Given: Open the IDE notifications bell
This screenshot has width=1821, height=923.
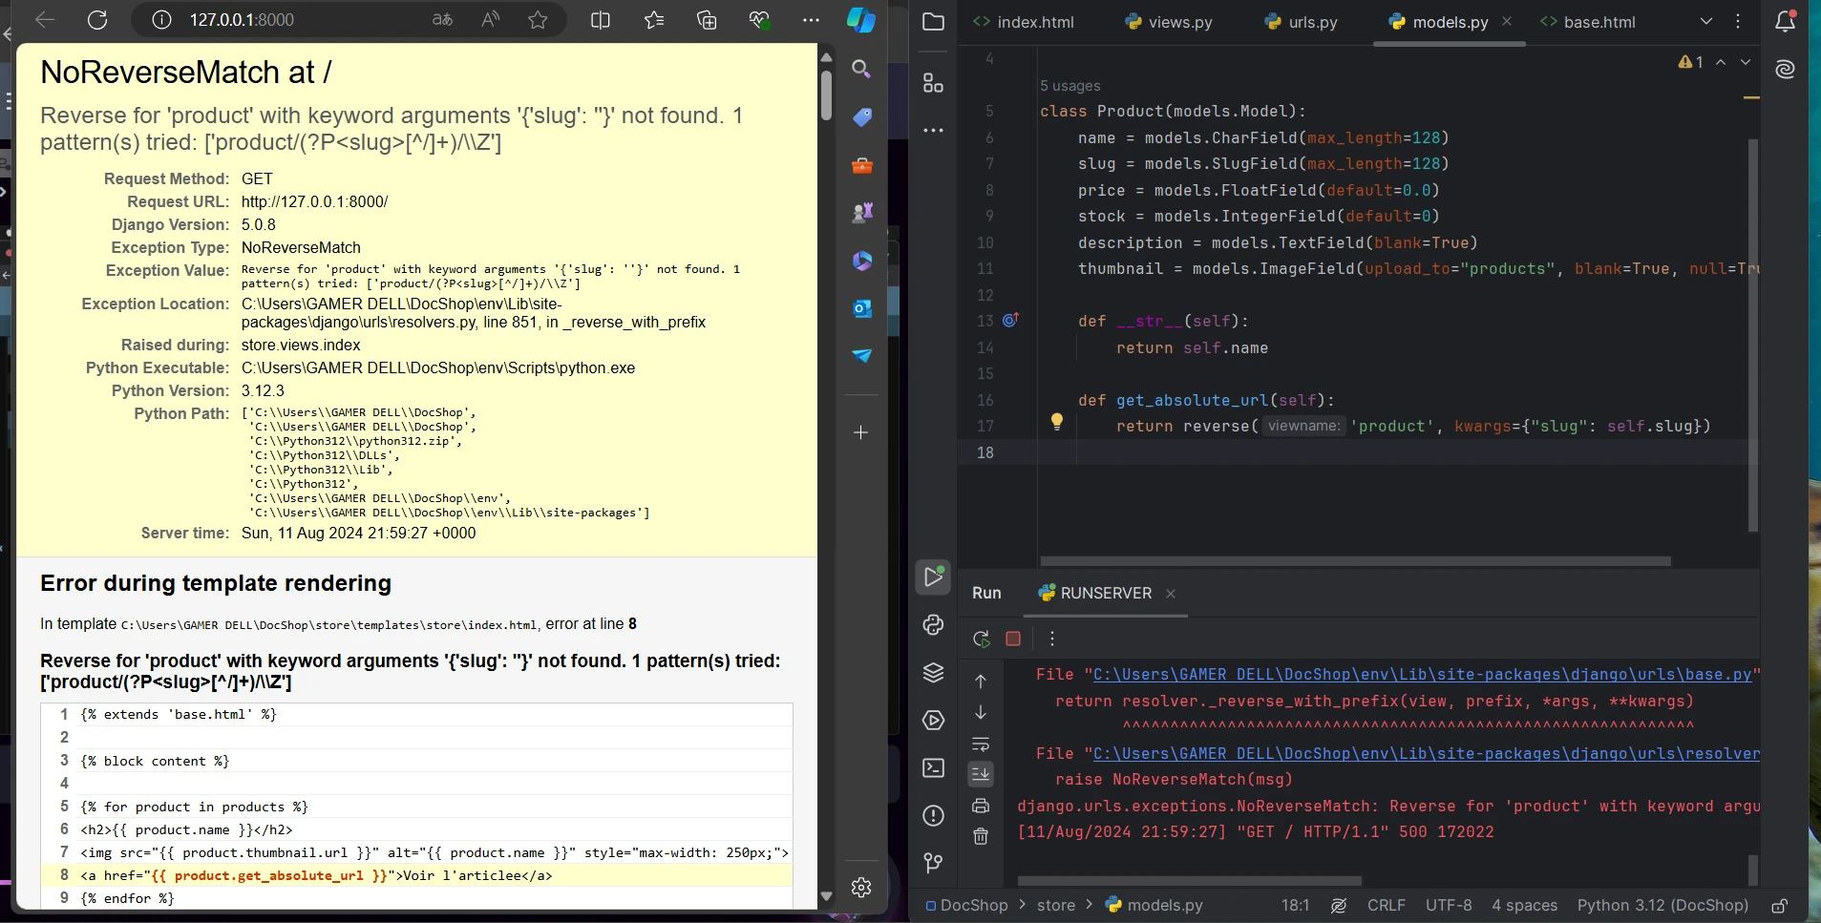Looking at the screenshot, I should tap(1785, 21).
